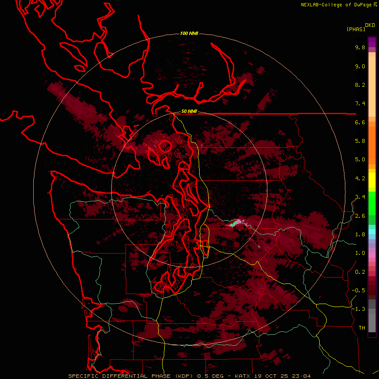
Task: Click the 5.0 legend value
Action: pyautogui.click(x=360, y=160)
